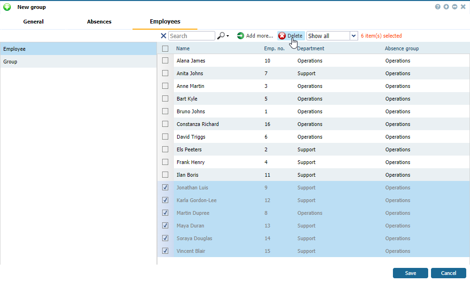Expand search options arrow next to magnifier
470x282 pixels.
(228, 36)
